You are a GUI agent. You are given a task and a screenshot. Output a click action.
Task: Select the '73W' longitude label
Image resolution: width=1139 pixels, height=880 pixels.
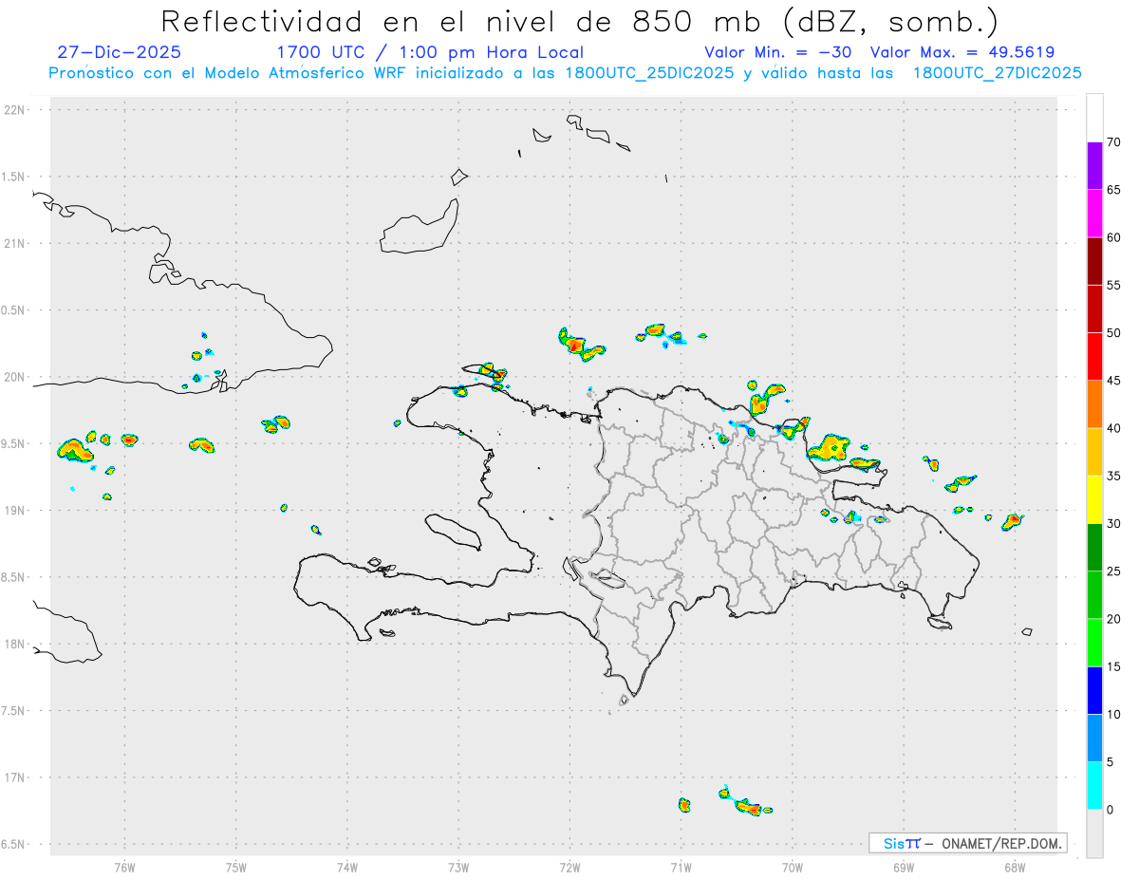[458, 867]
